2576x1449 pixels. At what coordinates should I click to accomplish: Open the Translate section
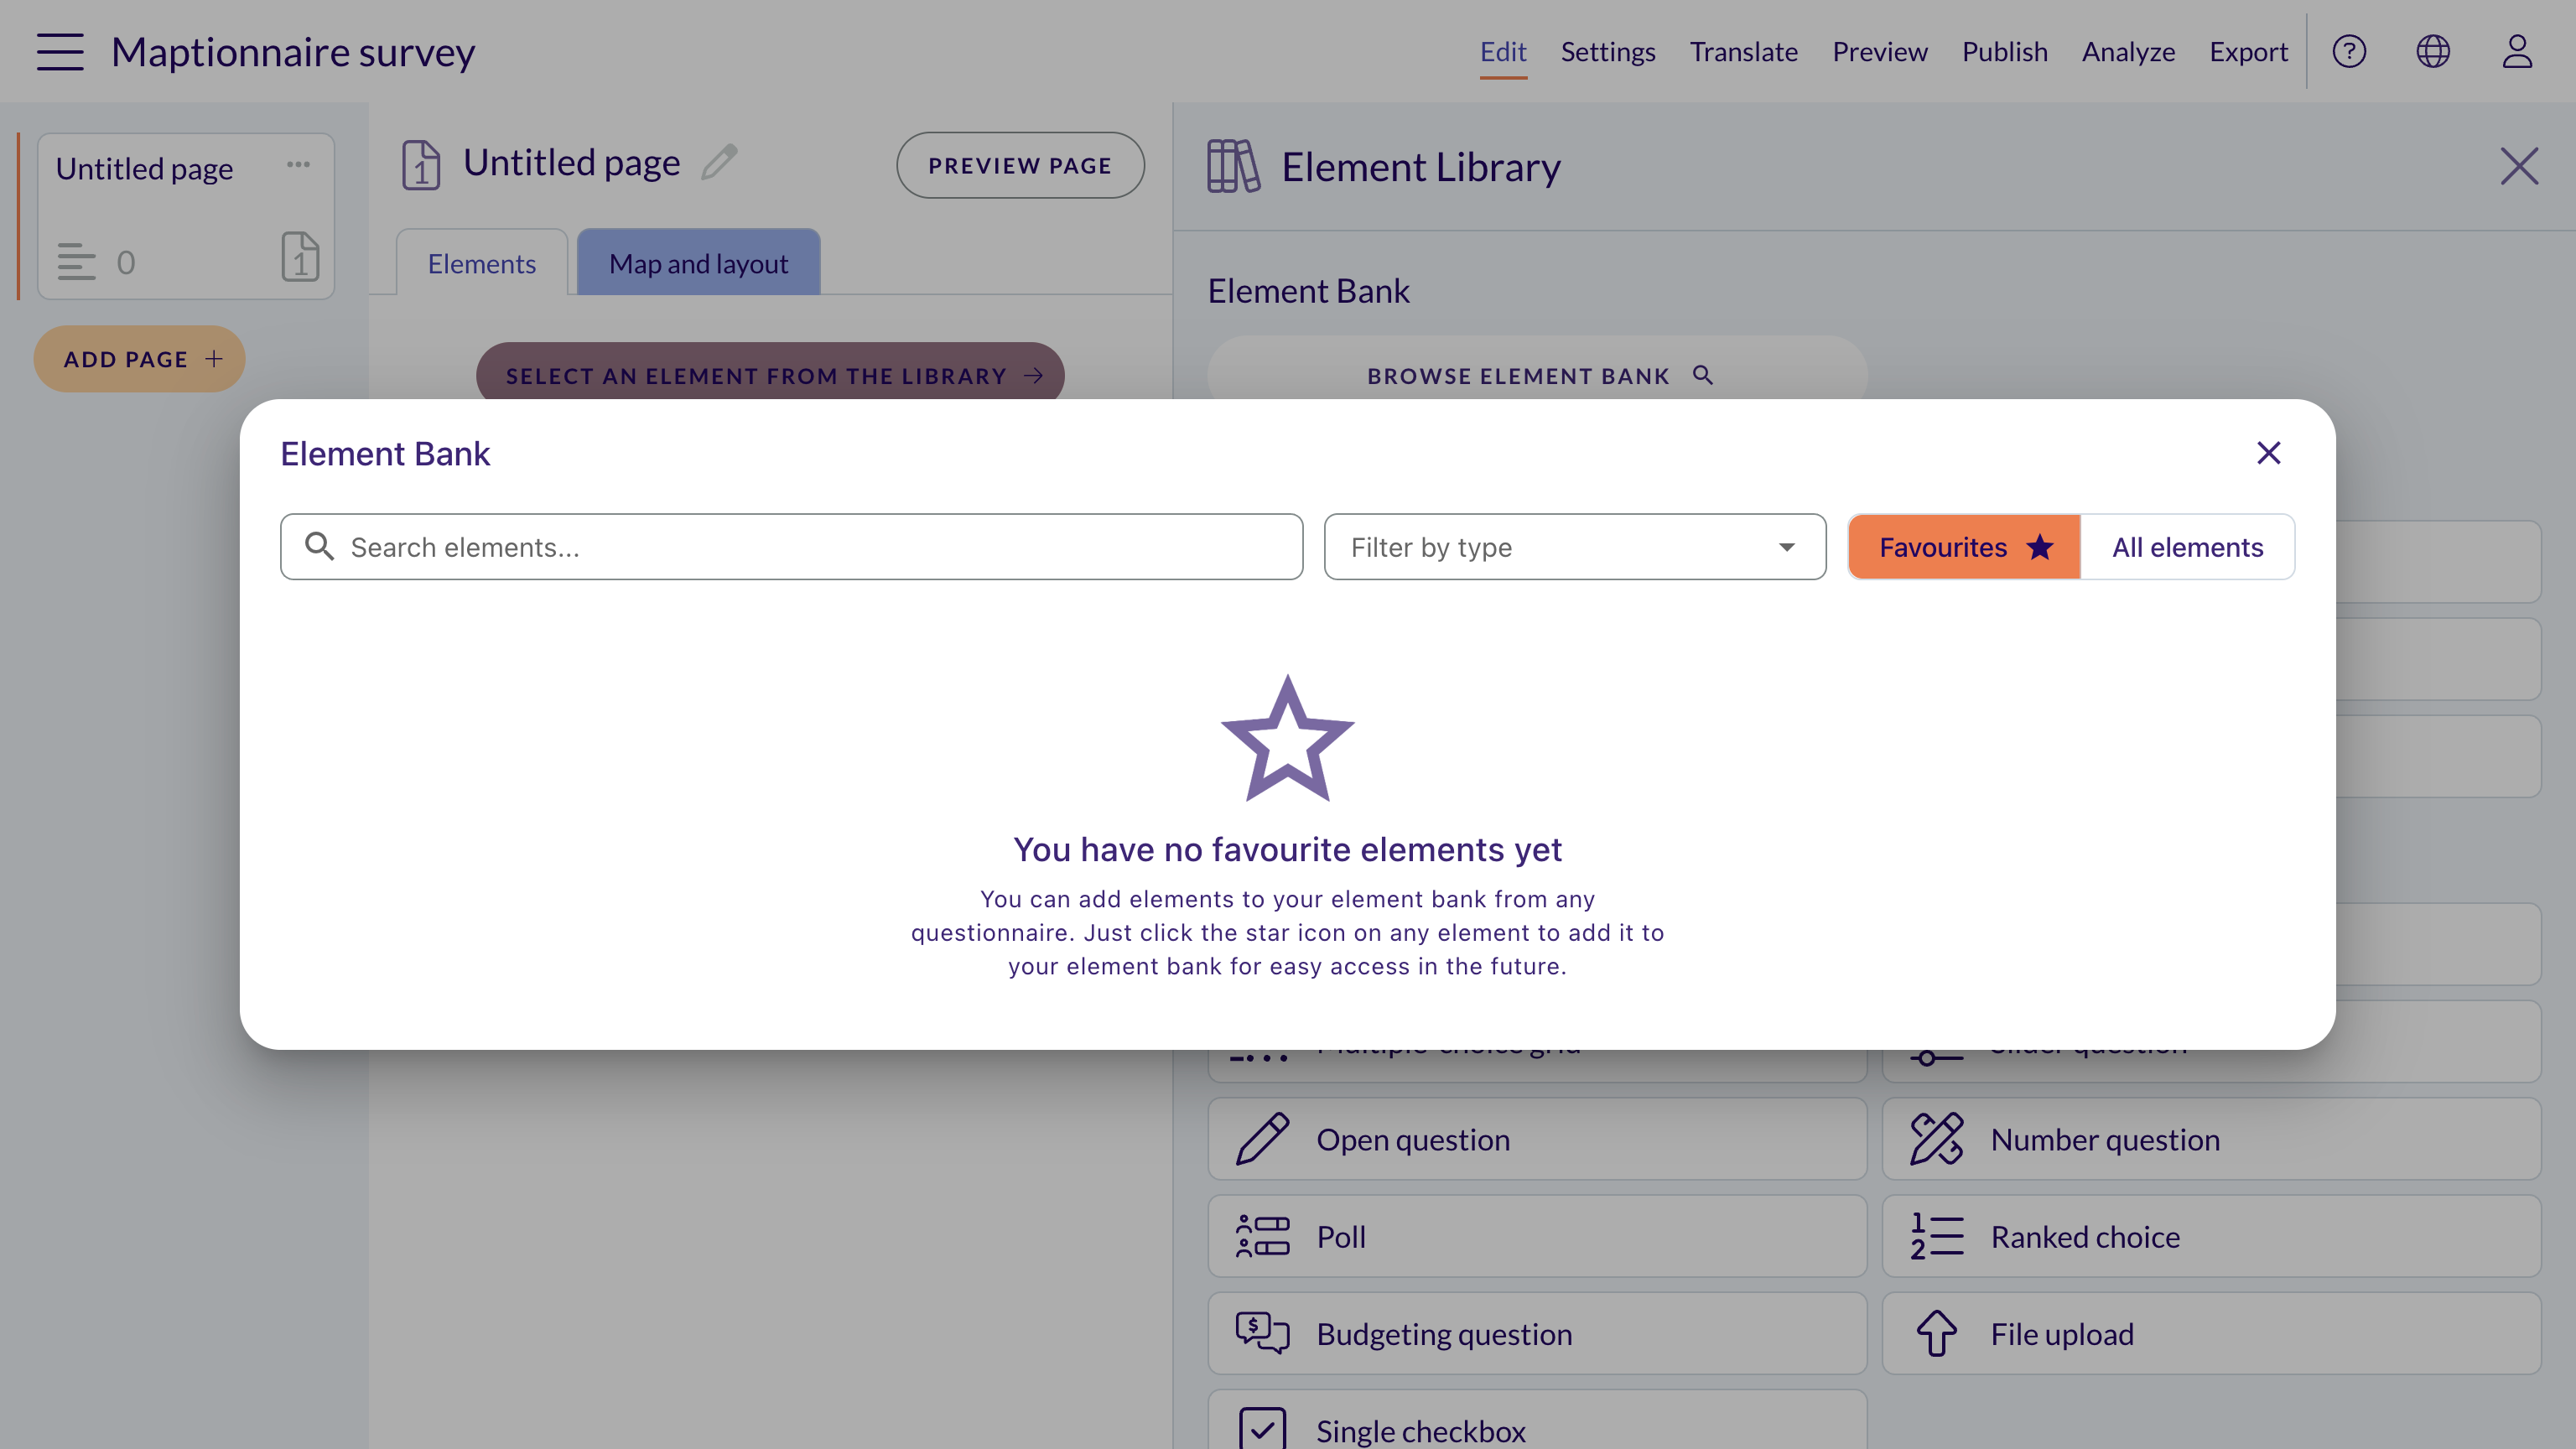(1743, 52)
